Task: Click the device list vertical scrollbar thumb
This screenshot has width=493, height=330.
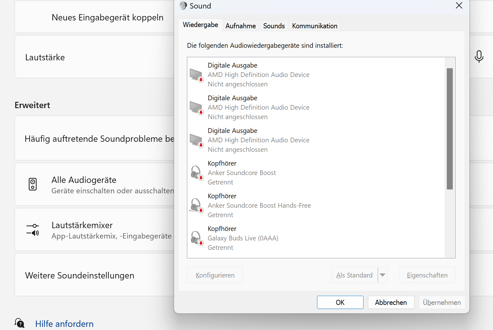Action: [x=450, y=129]
